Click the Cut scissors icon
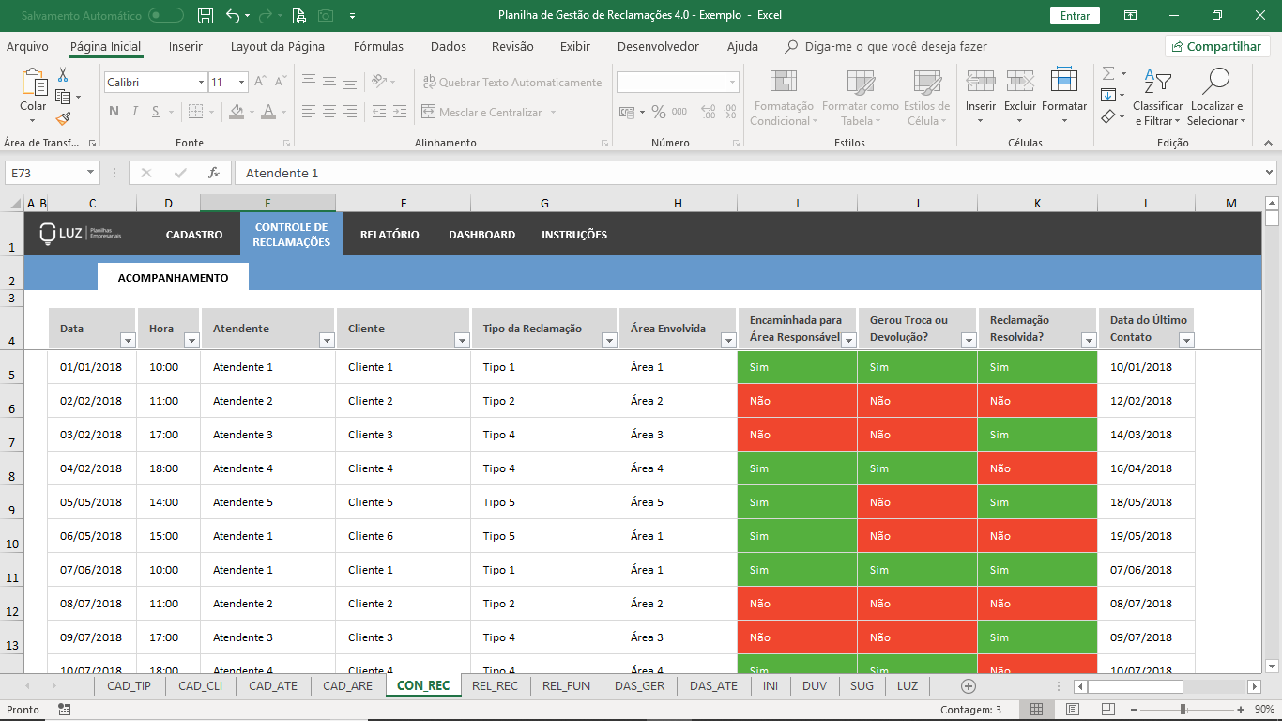This screenshot has height=721, width=1282. pos(63,75)
